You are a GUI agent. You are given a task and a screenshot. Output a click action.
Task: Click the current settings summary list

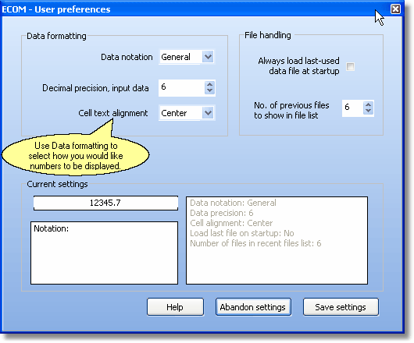[x=277, y=240]
